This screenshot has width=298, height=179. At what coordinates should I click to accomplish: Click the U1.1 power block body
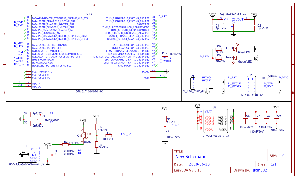(216, 121)
